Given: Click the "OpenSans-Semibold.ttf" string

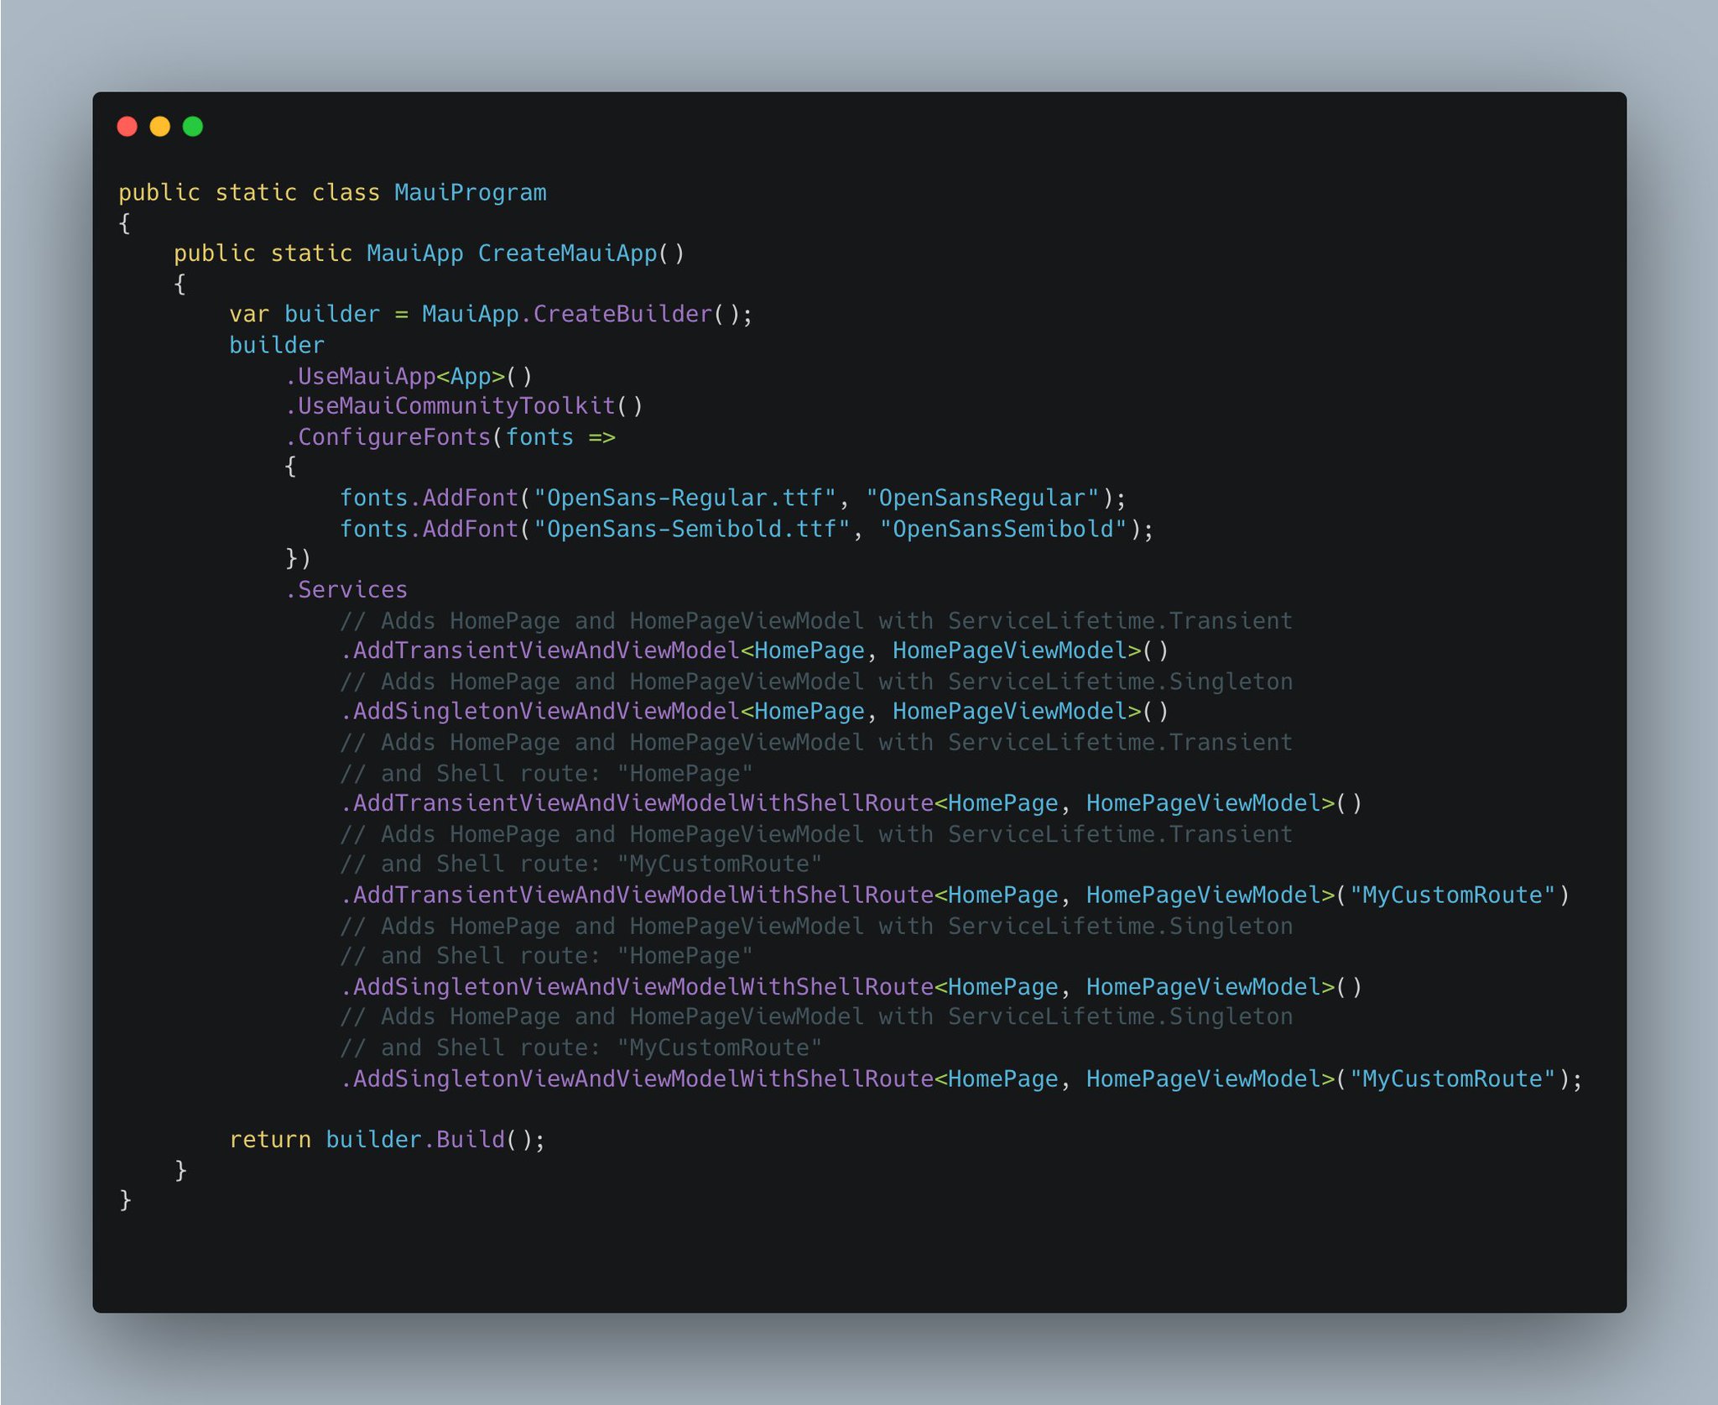Looking at the screenshot, I should click(x=691, y=529).
